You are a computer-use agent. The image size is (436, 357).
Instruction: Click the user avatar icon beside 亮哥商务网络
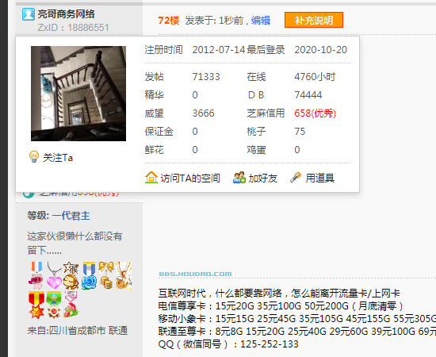tap(29, 14)
